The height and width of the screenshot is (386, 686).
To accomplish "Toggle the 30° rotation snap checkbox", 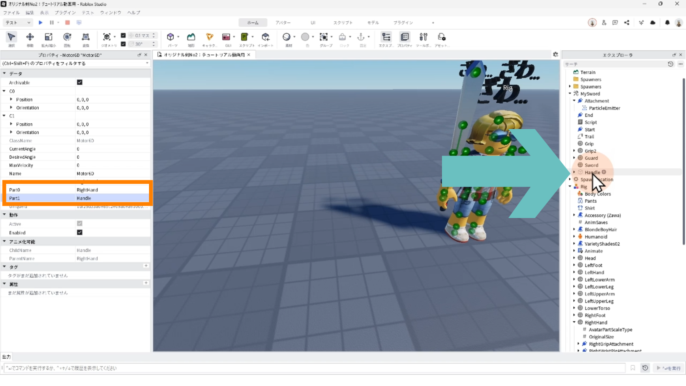I will tap(123, 44).
